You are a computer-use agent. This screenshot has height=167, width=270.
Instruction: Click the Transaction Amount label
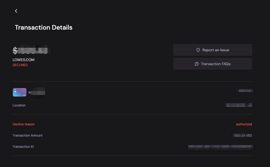point(28,136)
